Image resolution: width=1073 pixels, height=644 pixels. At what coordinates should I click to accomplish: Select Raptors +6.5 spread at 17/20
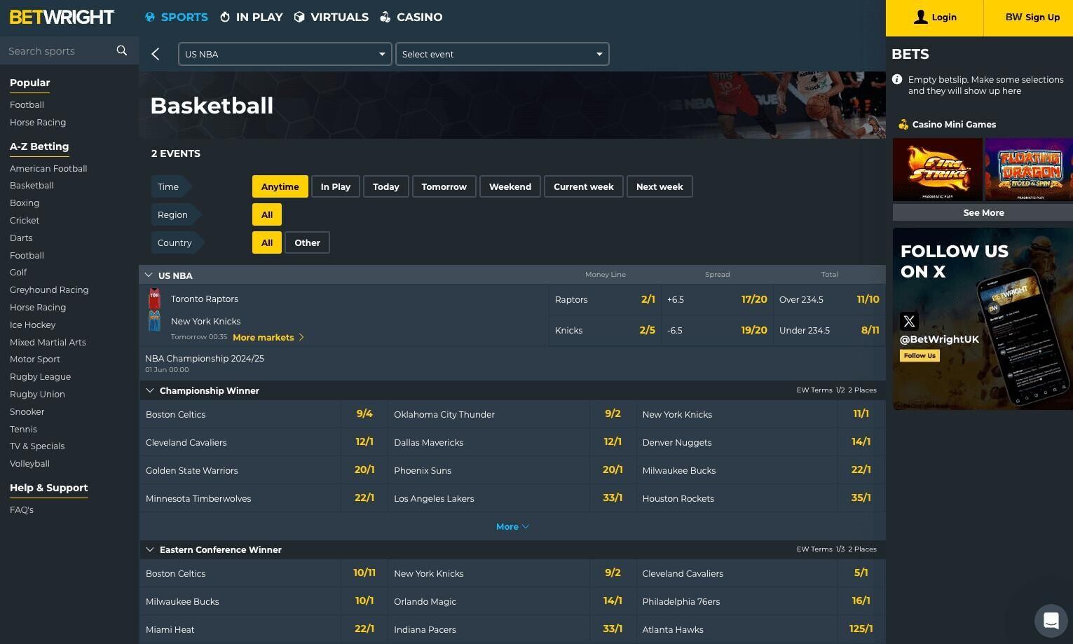click(x=718, y=299)
